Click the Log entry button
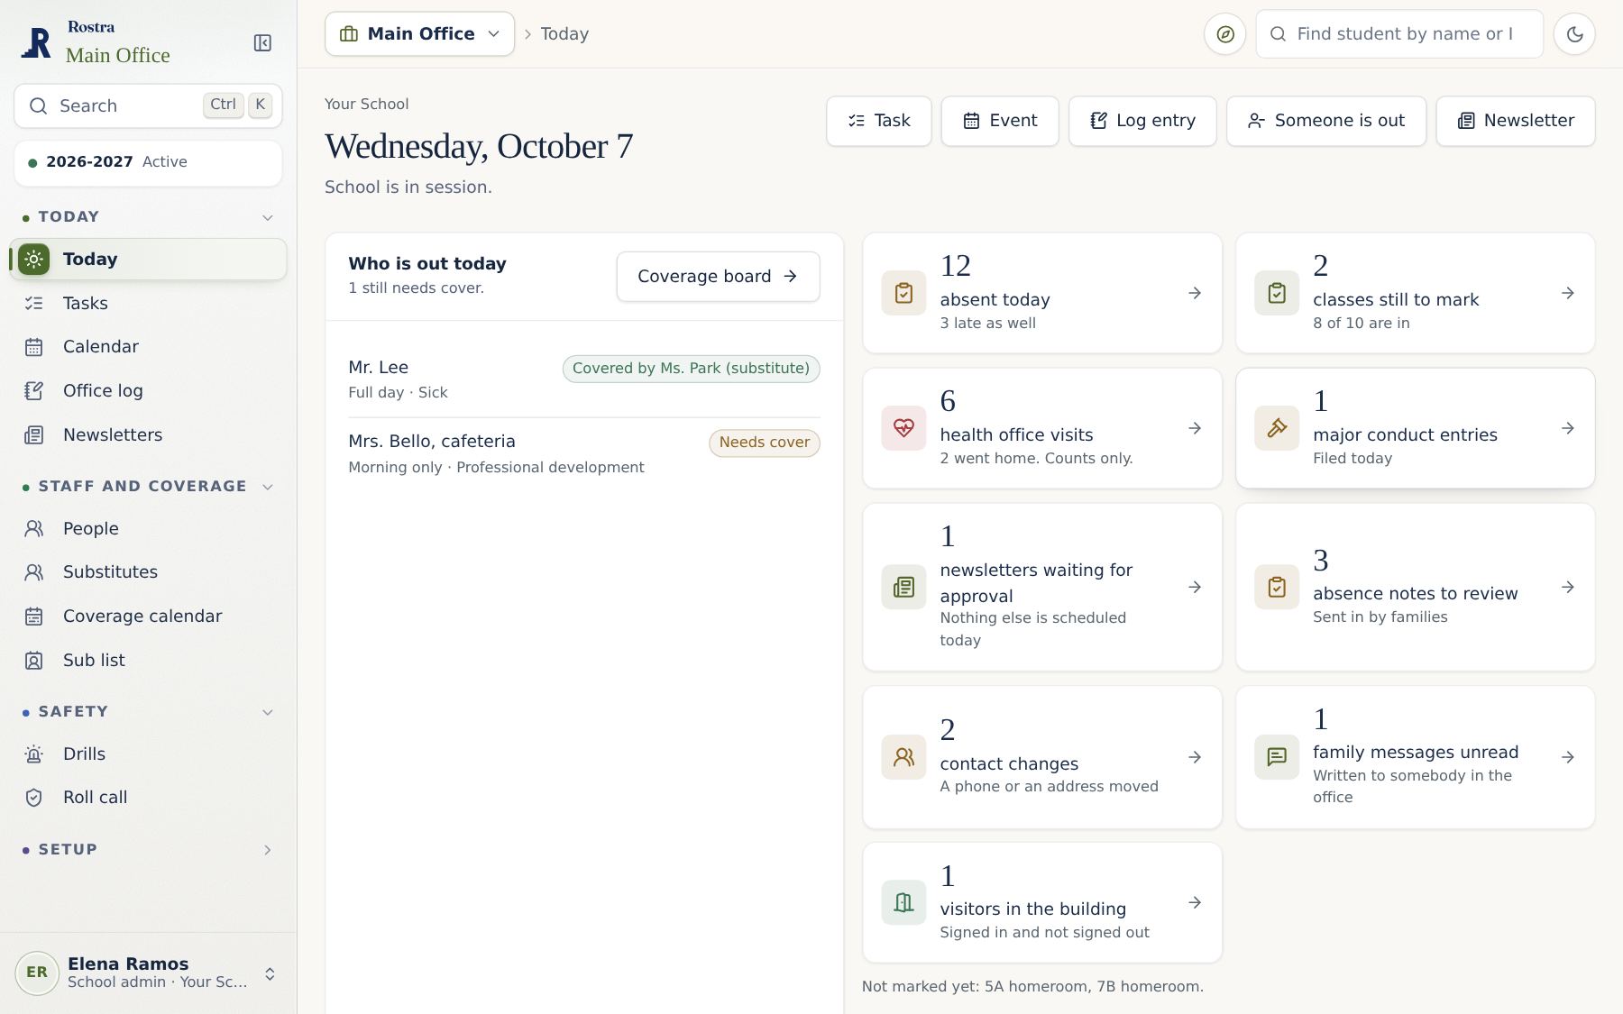Viewport: 1623px width, 1014px height. (x=1142, y=121)
